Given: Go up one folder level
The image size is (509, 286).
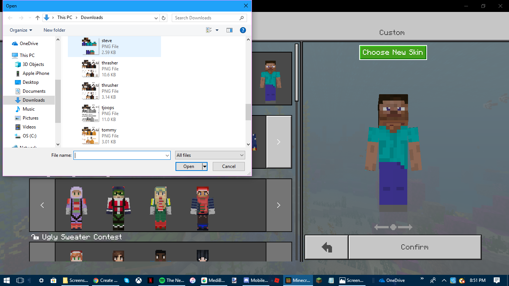Looking at the screenshot, I should pyautogui.click(x=38, y=18).
